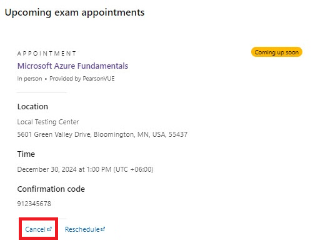This screenshot has height=243, width=313.
Task: Click the Local Testing Center name
Action: (x=48, y=122)
